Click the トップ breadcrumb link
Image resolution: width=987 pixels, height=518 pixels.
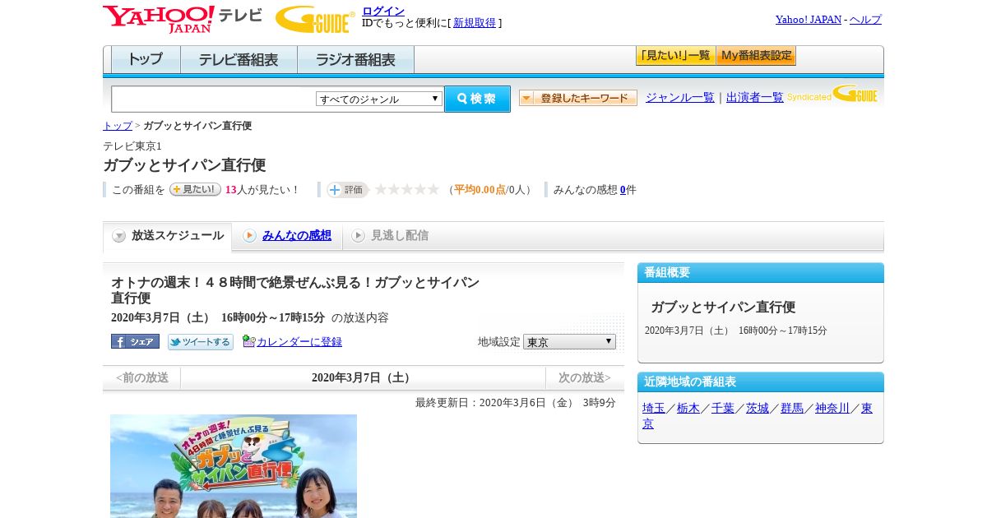coord(118,126)
